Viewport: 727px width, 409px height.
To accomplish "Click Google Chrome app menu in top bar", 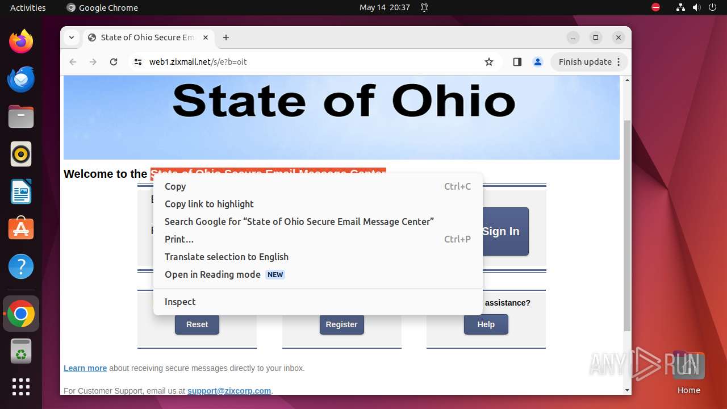I will point(102,7).
